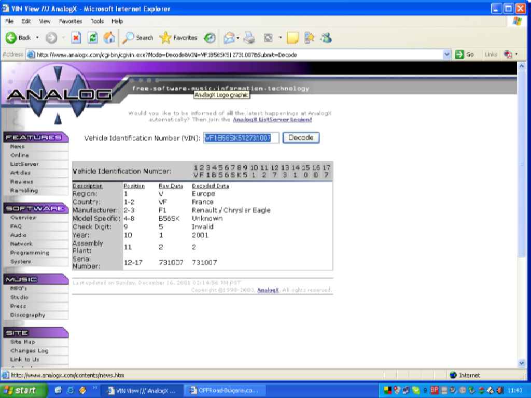Follow the AnalogX ListServer Legion link
This screenshot has height=398, width=531.
(x=272, y=119)
